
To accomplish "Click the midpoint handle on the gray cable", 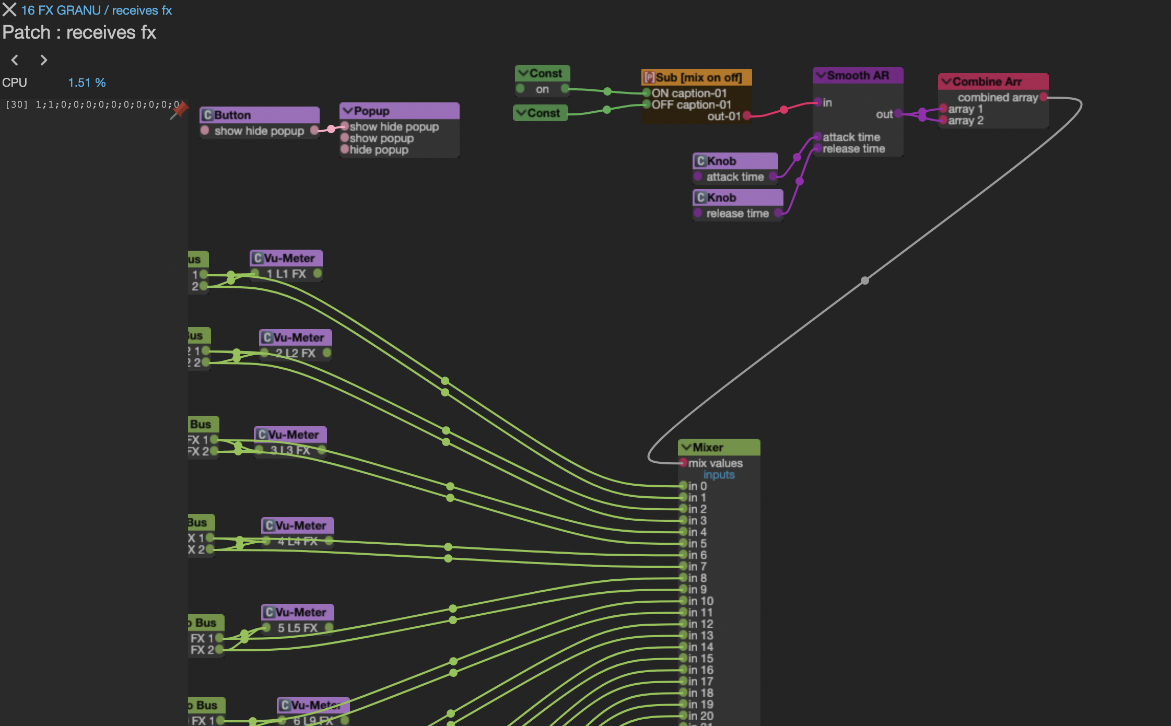I will pos(865,280).
